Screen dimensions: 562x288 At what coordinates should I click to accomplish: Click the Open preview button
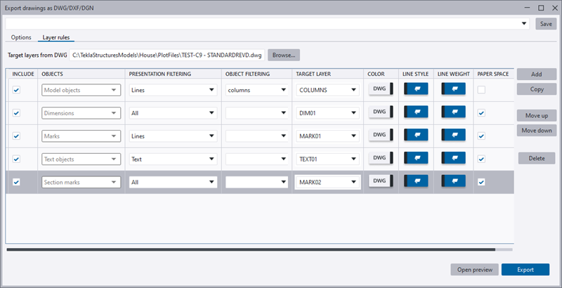tap(475, 269)
